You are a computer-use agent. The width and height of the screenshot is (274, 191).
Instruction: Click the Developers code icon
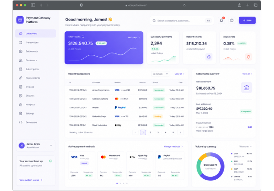click(x=21, y=122)
